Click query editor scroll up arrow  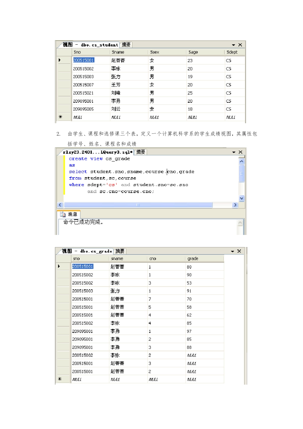click(x=241, y=161)
